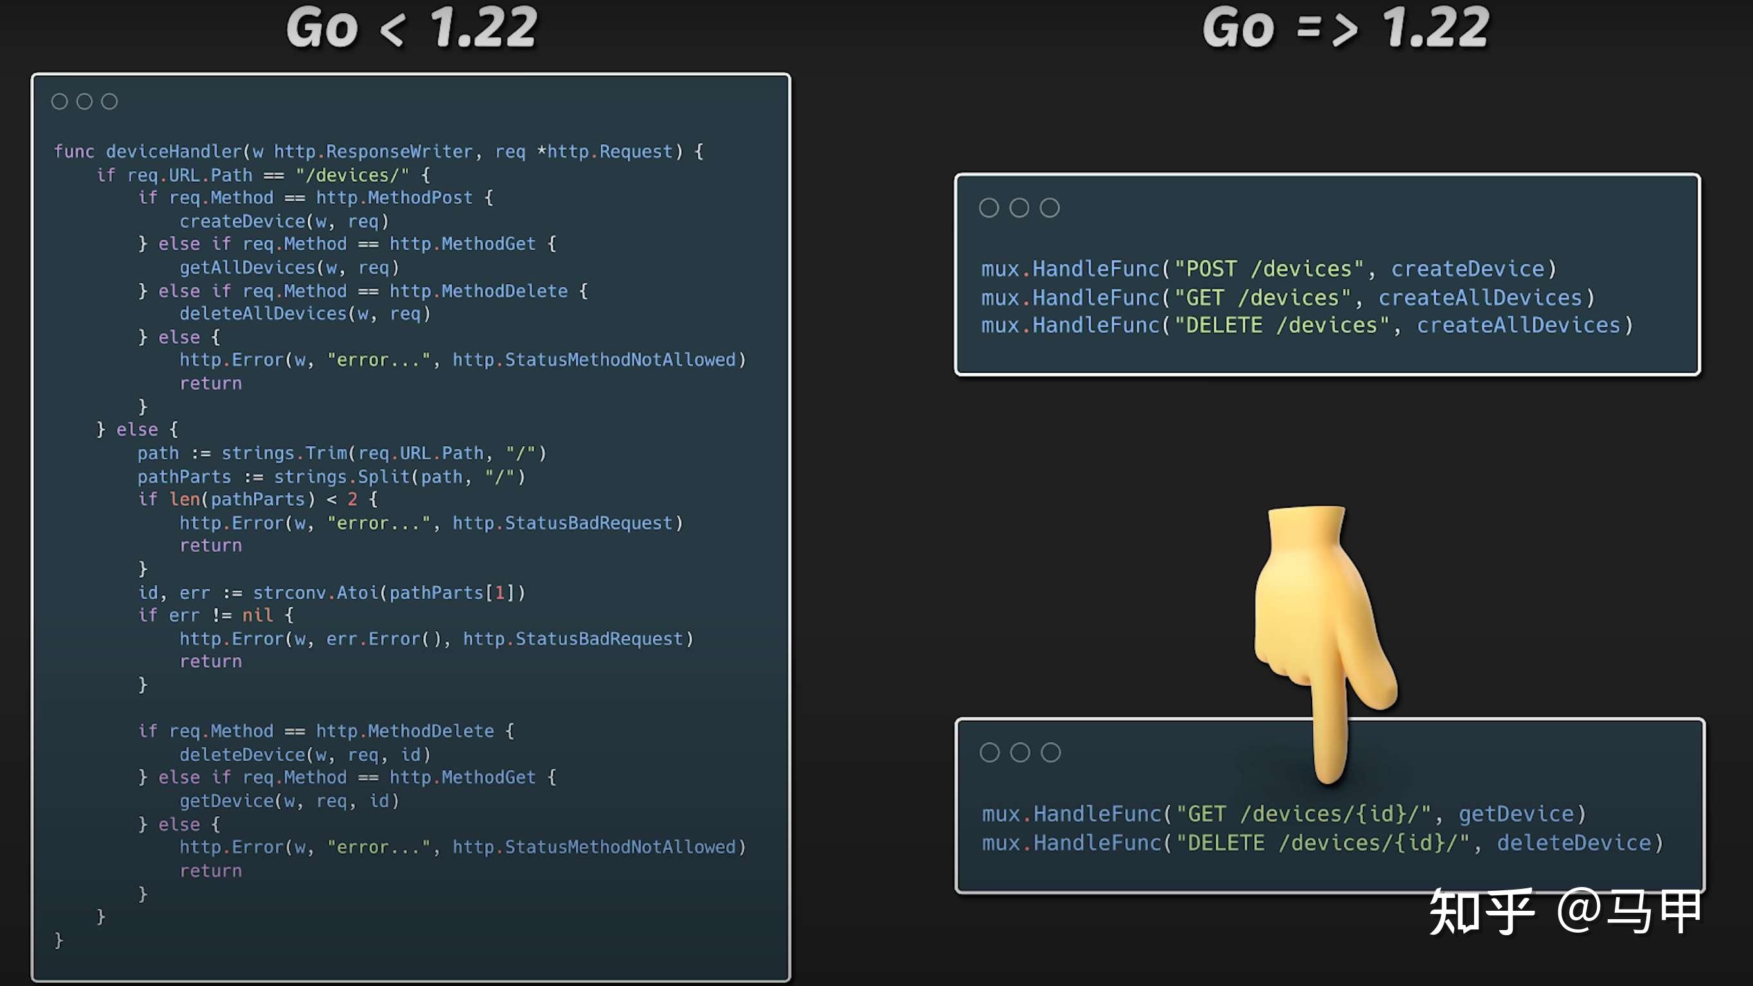Click third circle in top-right code window
The image size is (1753, 986).
tap(1049, 208)
